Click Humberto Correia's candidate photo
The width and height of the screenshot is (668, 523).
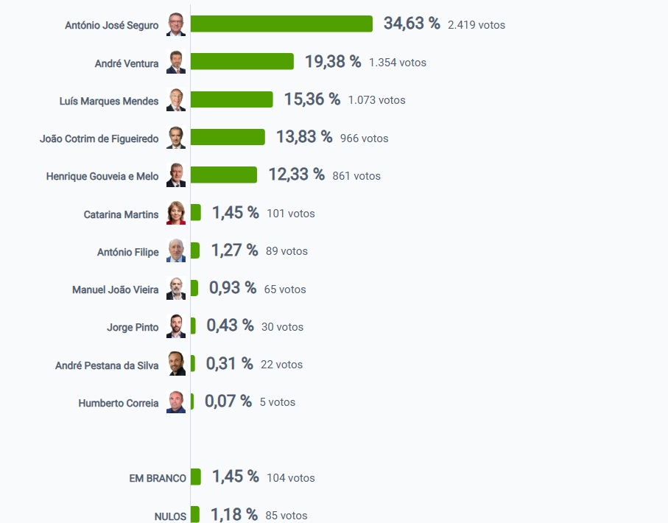(176, 402)
